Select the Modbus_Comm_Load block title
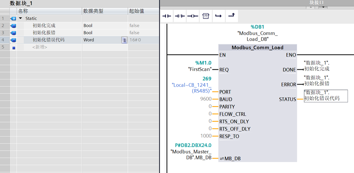The image size is (354, 173). [257, 47]
